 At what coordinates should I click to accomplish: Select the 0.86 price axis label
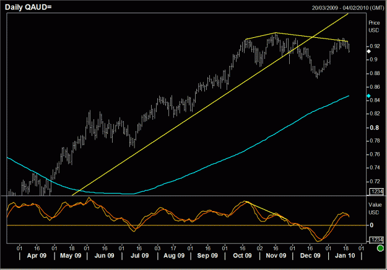tap(373, 87)
